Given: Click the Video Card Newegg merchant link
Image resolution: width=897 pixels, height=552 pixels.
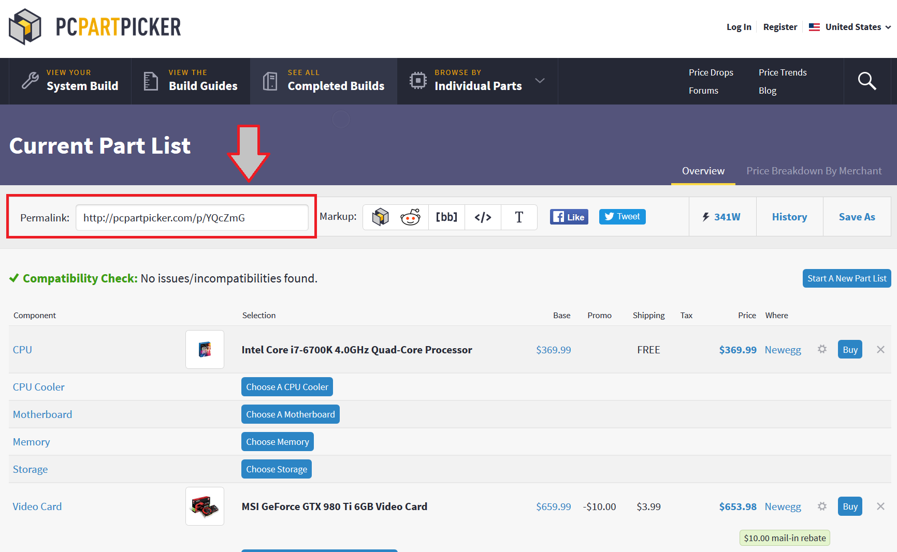Looking at the screenshot, I should point(783,506).
